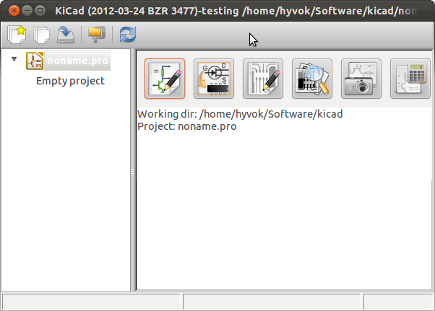Click the pane splitter handle between tree and log

click(132, 172)
